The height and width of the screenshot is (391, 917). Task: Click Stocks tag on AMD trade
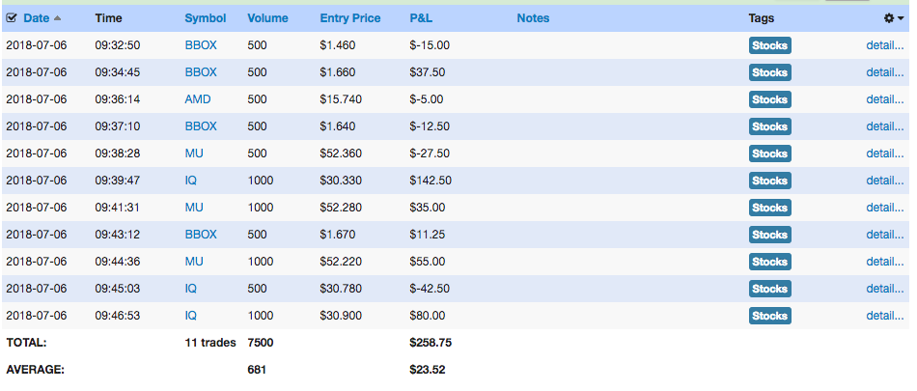click(769, 99)
